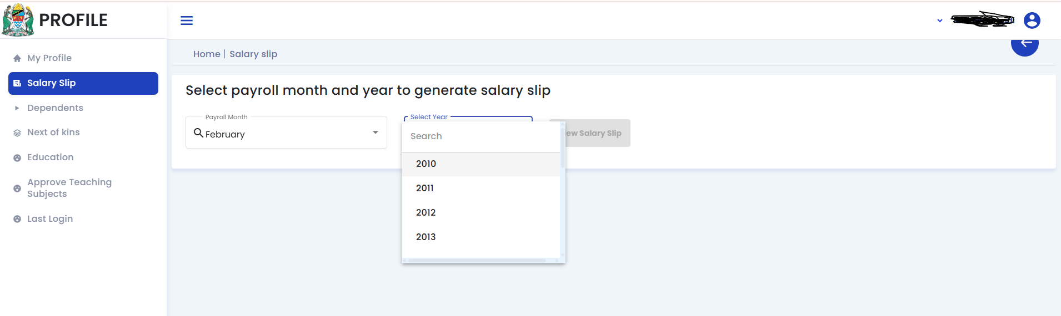
Task: Click the year Search input field
Action: 481,136
